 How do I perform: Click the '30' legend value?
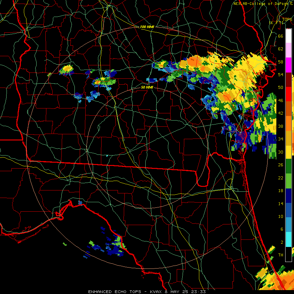tap(281, 152)
